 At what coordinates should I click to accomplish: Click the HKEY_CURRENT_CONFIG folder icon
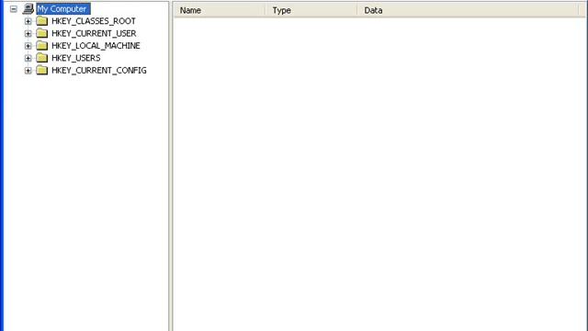point(42,70)
